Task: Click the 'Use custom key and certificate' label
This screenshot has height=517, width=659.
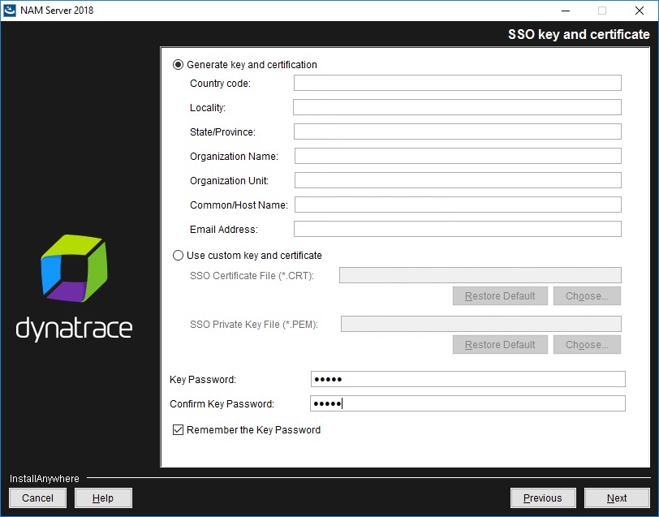Action: (x=254, y=256)
